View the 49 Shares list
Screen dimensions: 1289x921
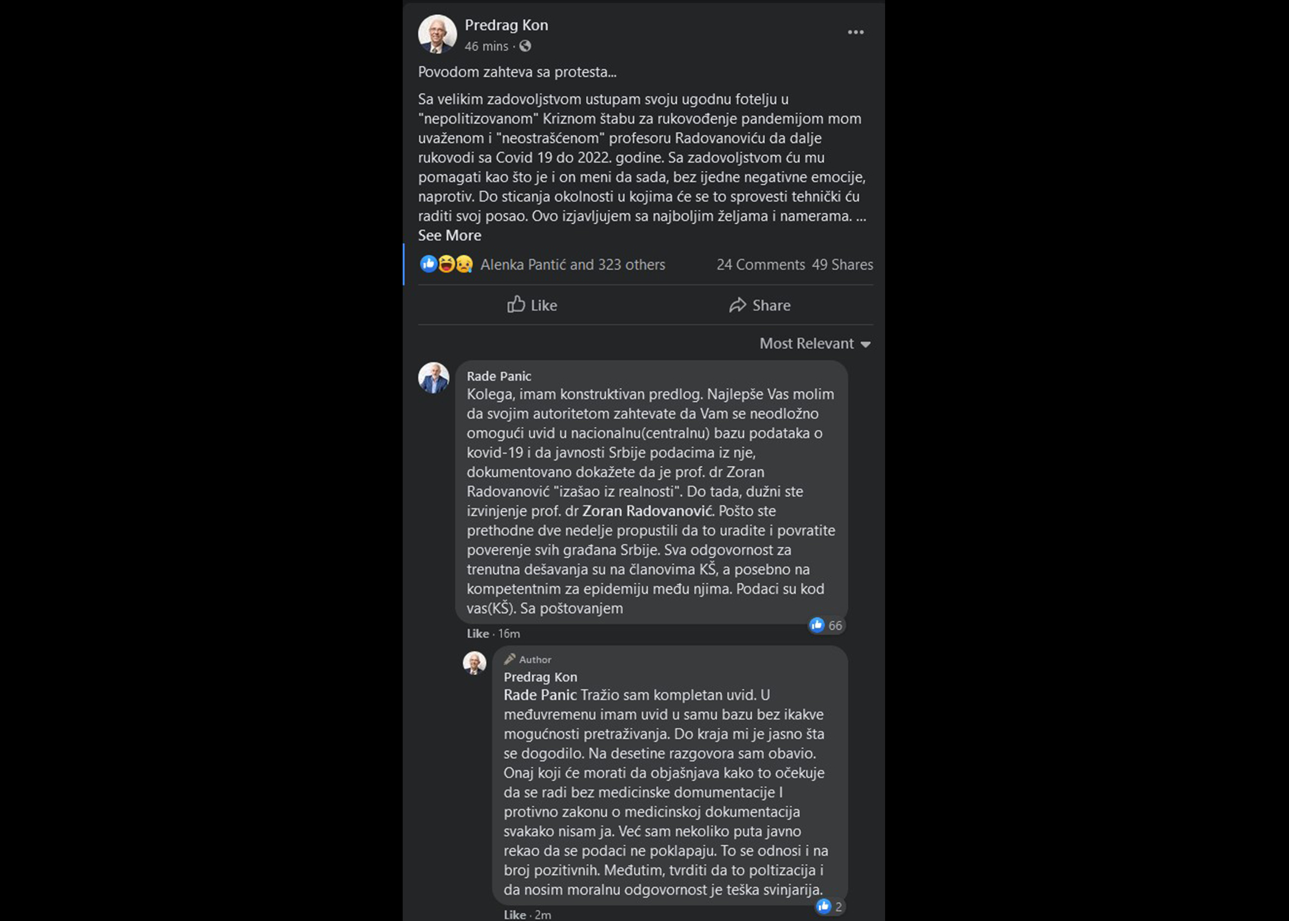pos(842,265)
